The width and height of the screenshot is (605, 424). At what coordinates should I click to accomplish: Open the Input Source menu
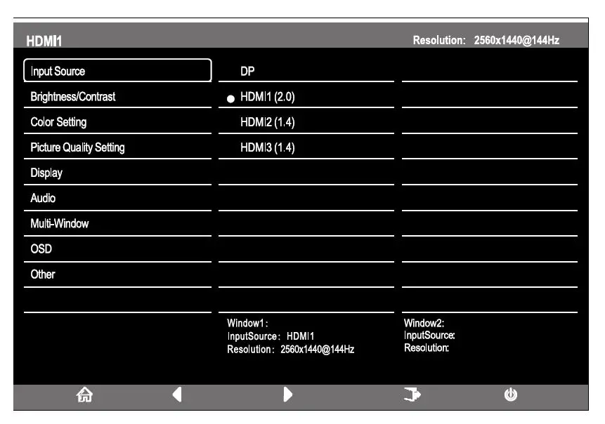(117, 70)
